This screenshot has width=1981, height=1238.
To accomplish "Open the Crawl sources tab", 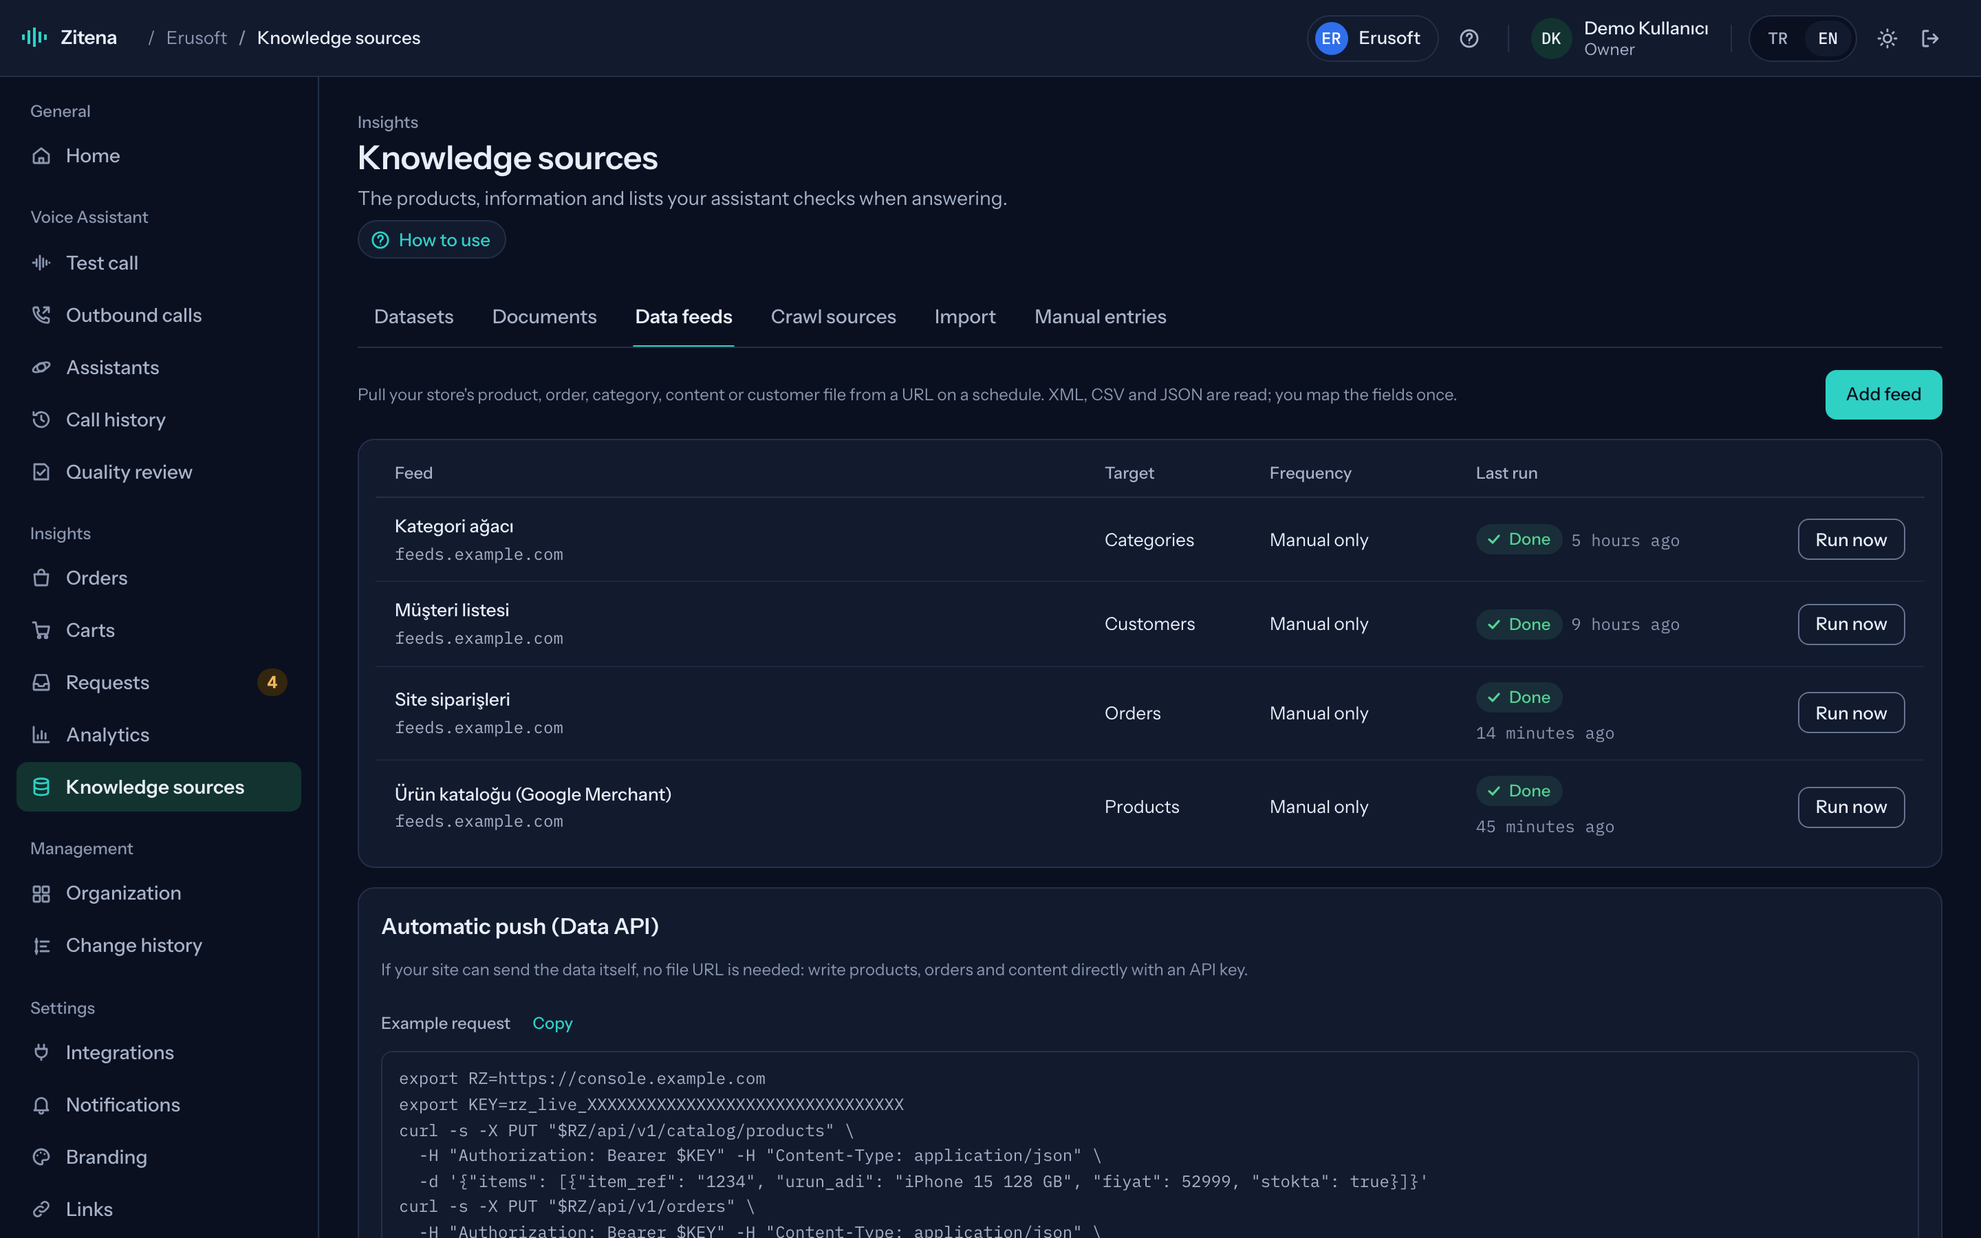I will (x=834, y=317).
